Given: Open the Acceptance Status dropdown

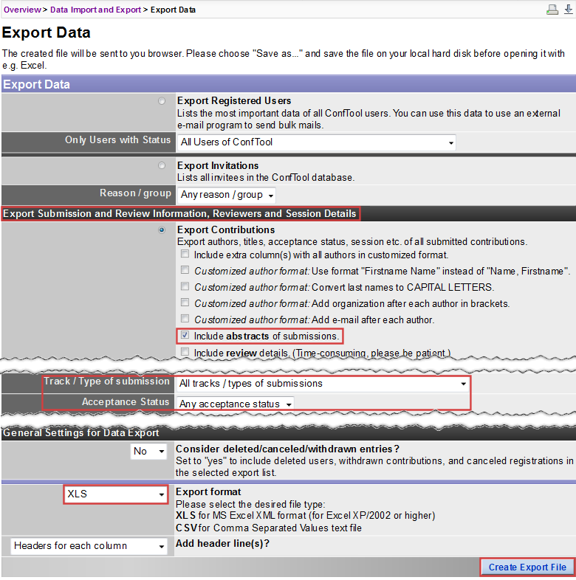Looking at the screenshot, I should pyautogui.click(x=236, y=404).
